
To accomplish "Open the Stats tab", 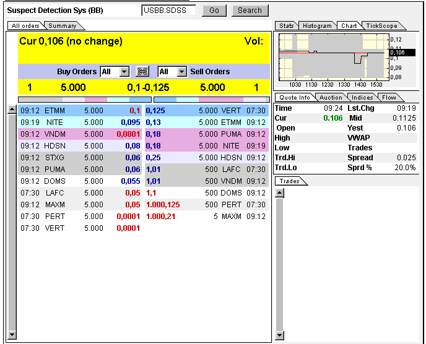I will pyautogui.click(x=286, y=26).
